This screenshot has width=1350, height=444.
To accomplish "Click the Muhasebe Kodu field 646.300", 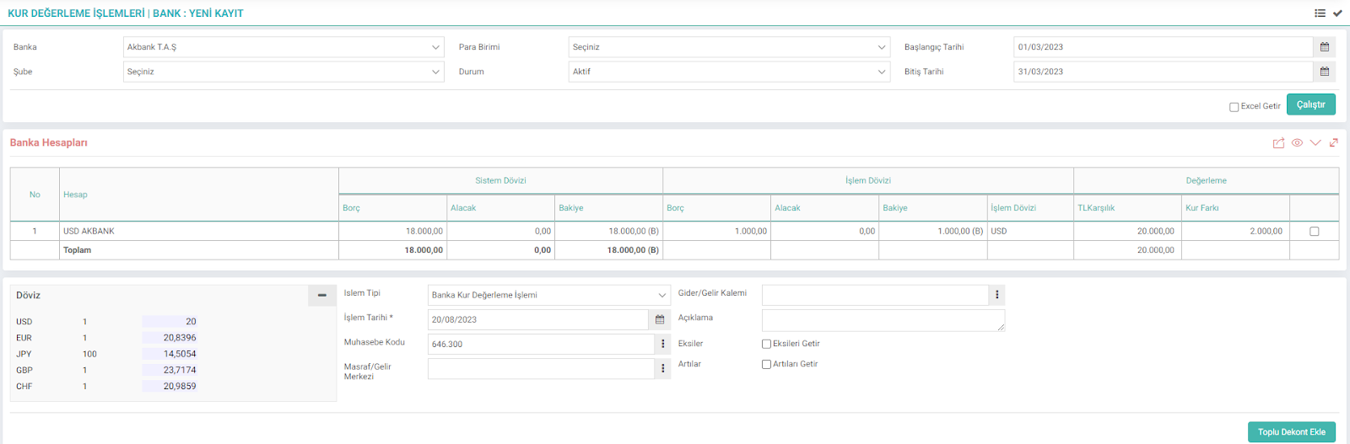I will pos(541,344).
